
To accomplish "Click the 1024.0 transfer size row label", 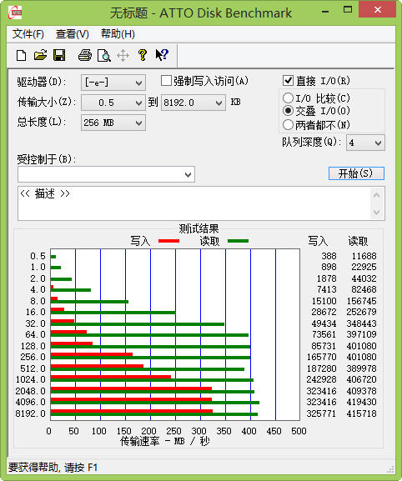I will pyautogui.click(x=31, y=379).
